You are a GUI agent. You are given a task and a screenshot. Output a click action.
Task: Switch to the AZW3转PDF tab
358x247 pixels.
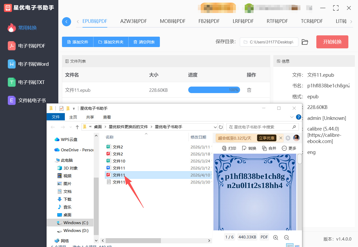(x=134, y=21)
